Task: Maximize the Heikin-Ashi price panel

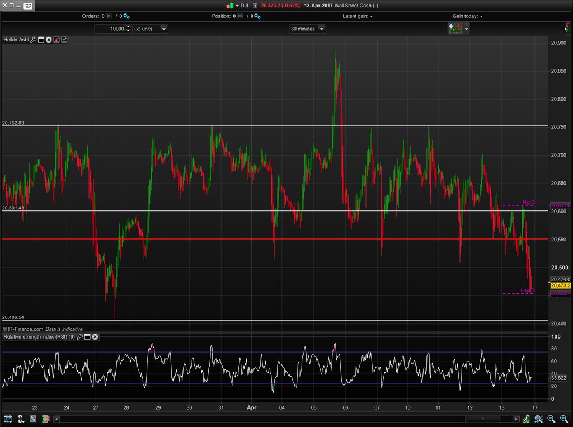Action: click(41, 40)
